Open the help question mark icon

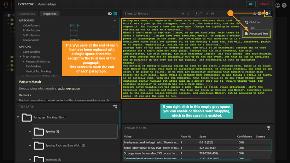tap(284, 5)
